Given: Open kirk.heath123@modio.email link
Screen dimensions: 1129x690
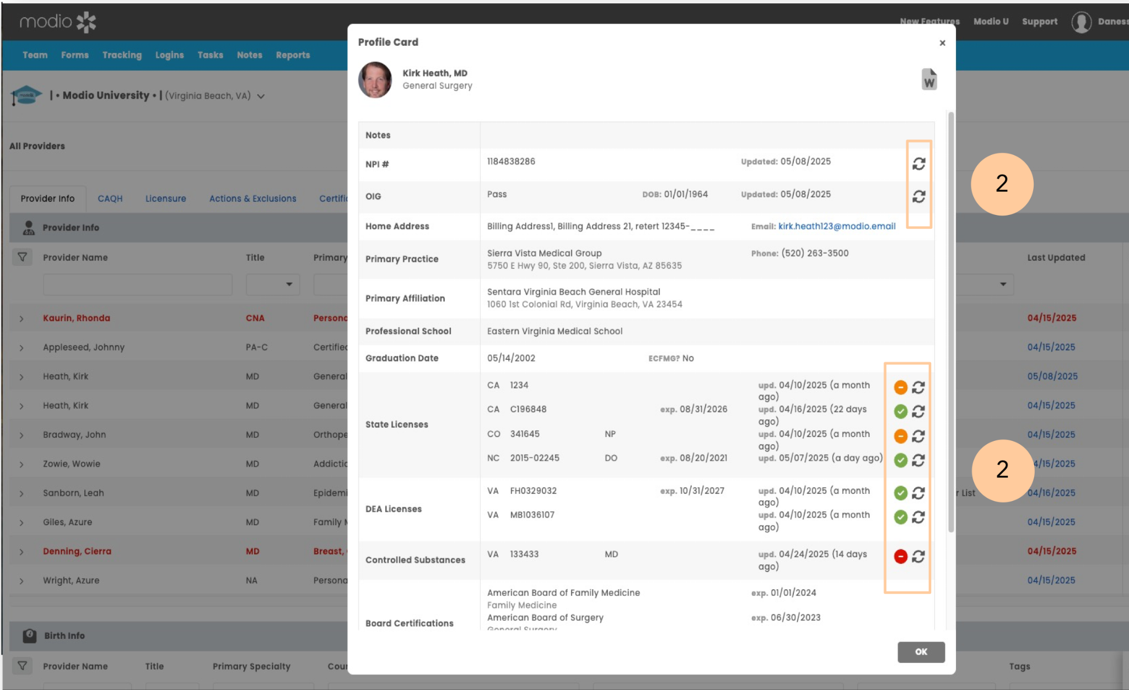Looking at the screenshot, I should coord(836,226).
